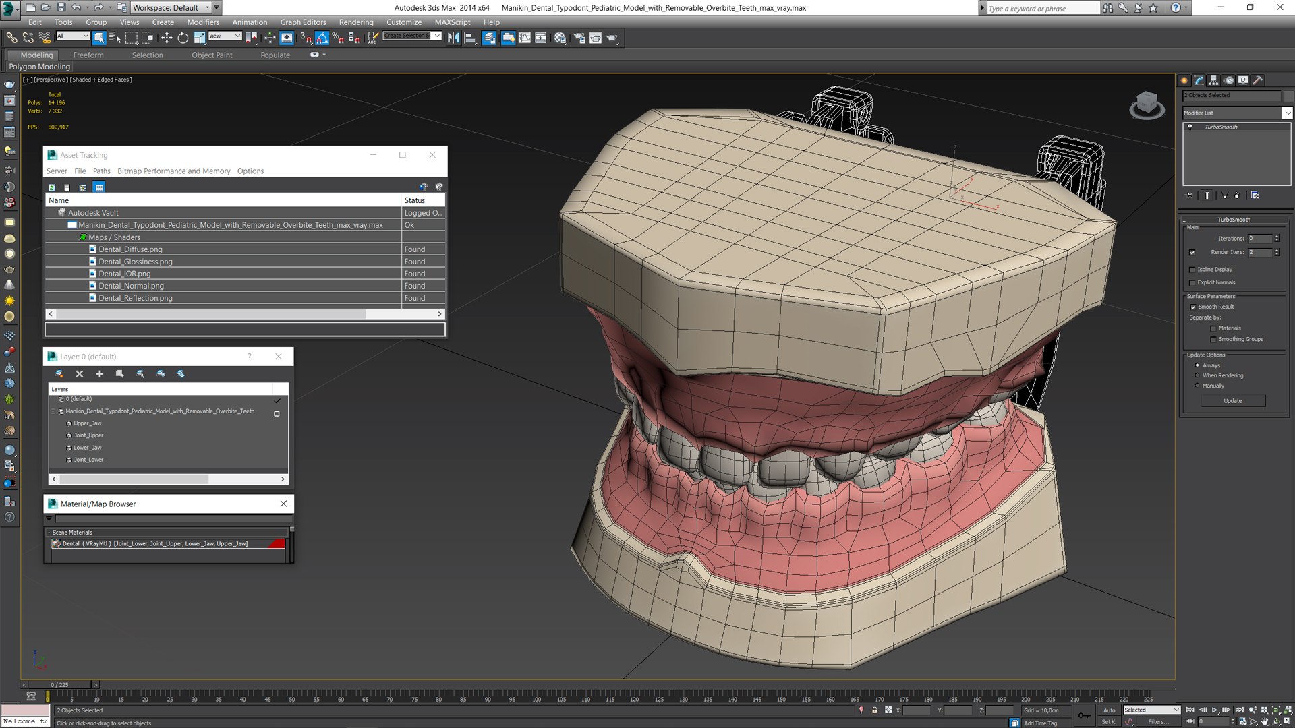
Task: Select the Move tool
Action: pyautogui.click(x=167, y=38)
